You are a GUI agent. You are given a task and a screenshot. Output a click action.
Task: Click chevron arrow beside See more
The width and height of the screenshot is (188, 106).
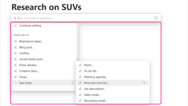click(72, 83)
